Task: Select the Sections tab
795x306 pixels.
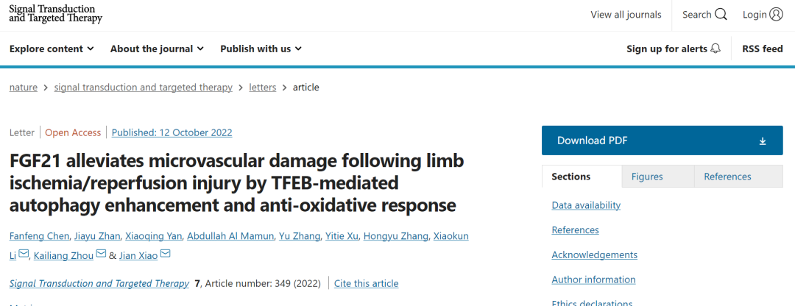Action: (571, 177)
